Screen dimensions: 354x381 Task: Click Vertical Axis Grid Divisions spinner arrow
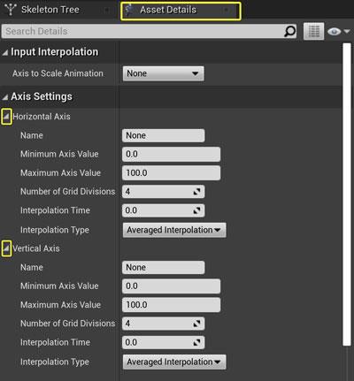[196, 324]
